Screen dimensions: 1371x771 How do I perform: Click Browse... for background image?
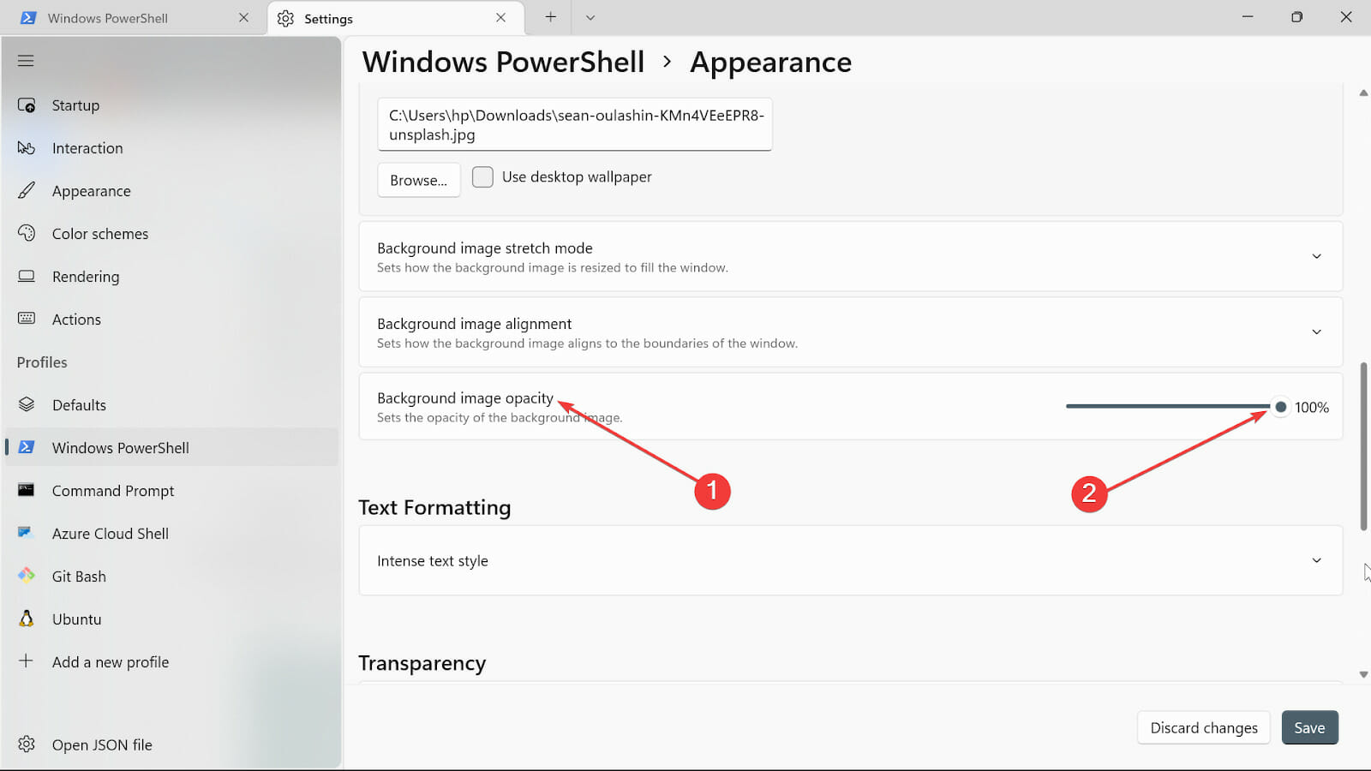click(419, 180)
